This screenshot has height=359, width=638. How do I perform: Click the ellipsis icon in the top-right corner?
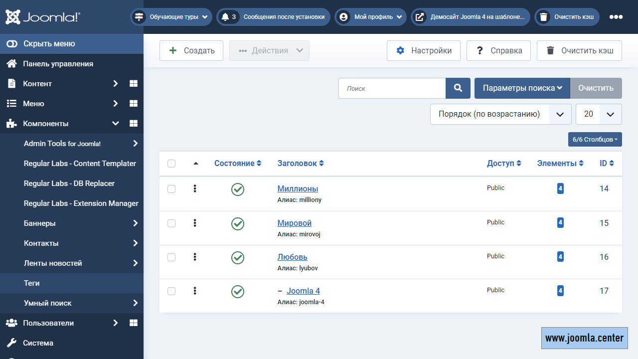click(617, 16)
